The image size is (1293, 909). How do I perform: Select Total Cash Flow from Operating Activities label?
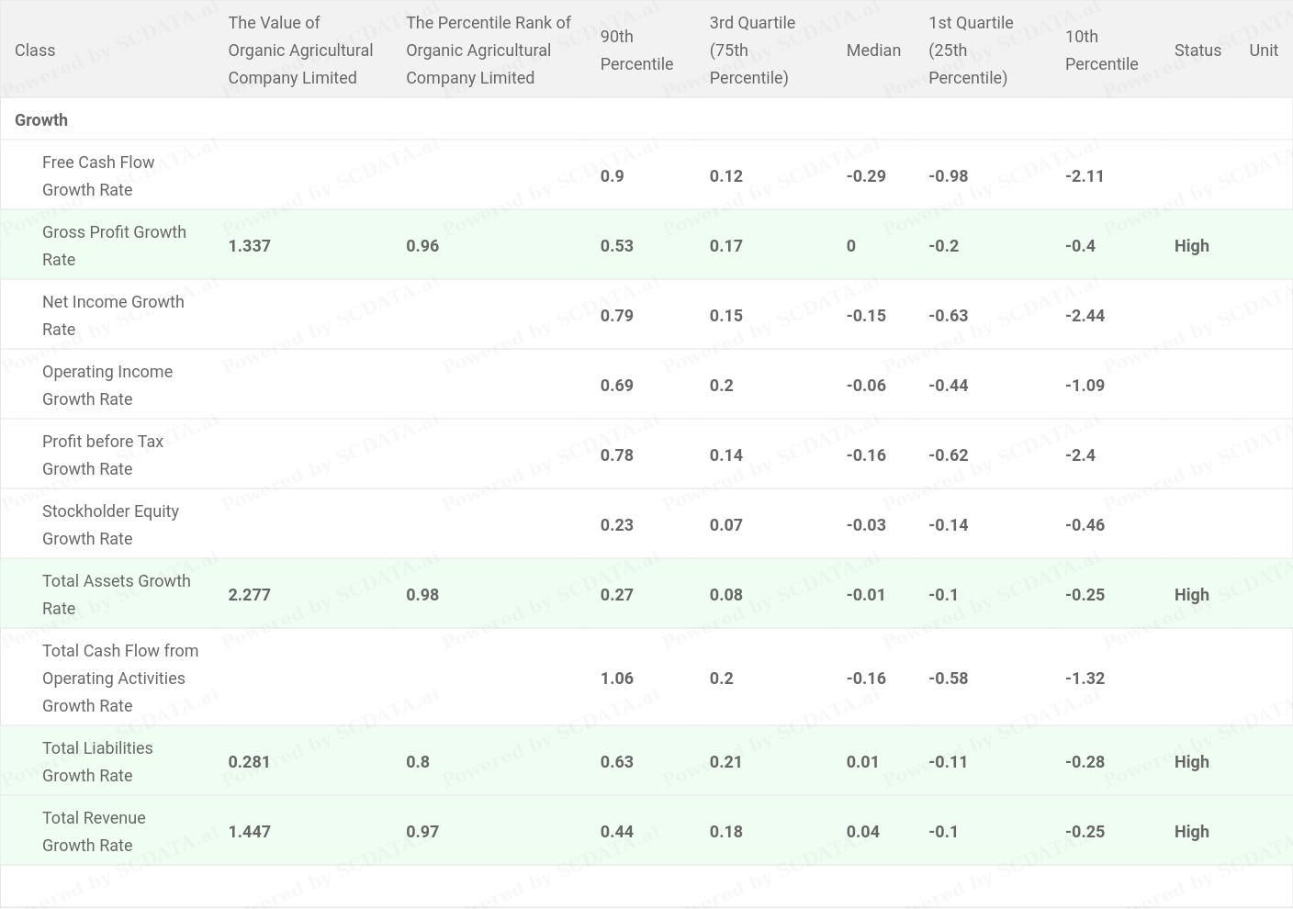120,679
